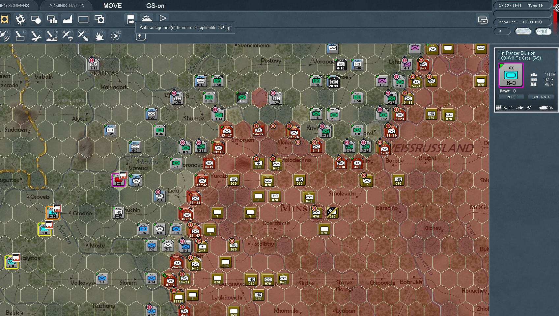This screenshot has width=559, height=316.
Task: Select the F5 air recon mode icon
Action: click(5, 35)
